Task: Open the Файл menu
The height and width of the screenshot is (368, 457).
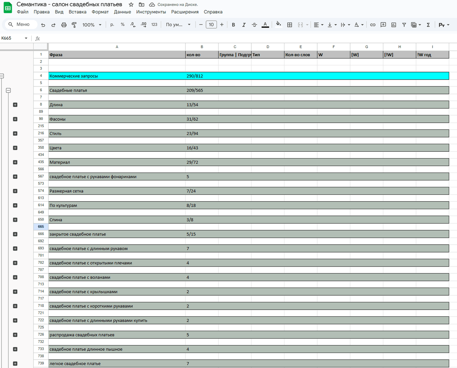Action: click(23, 12)
